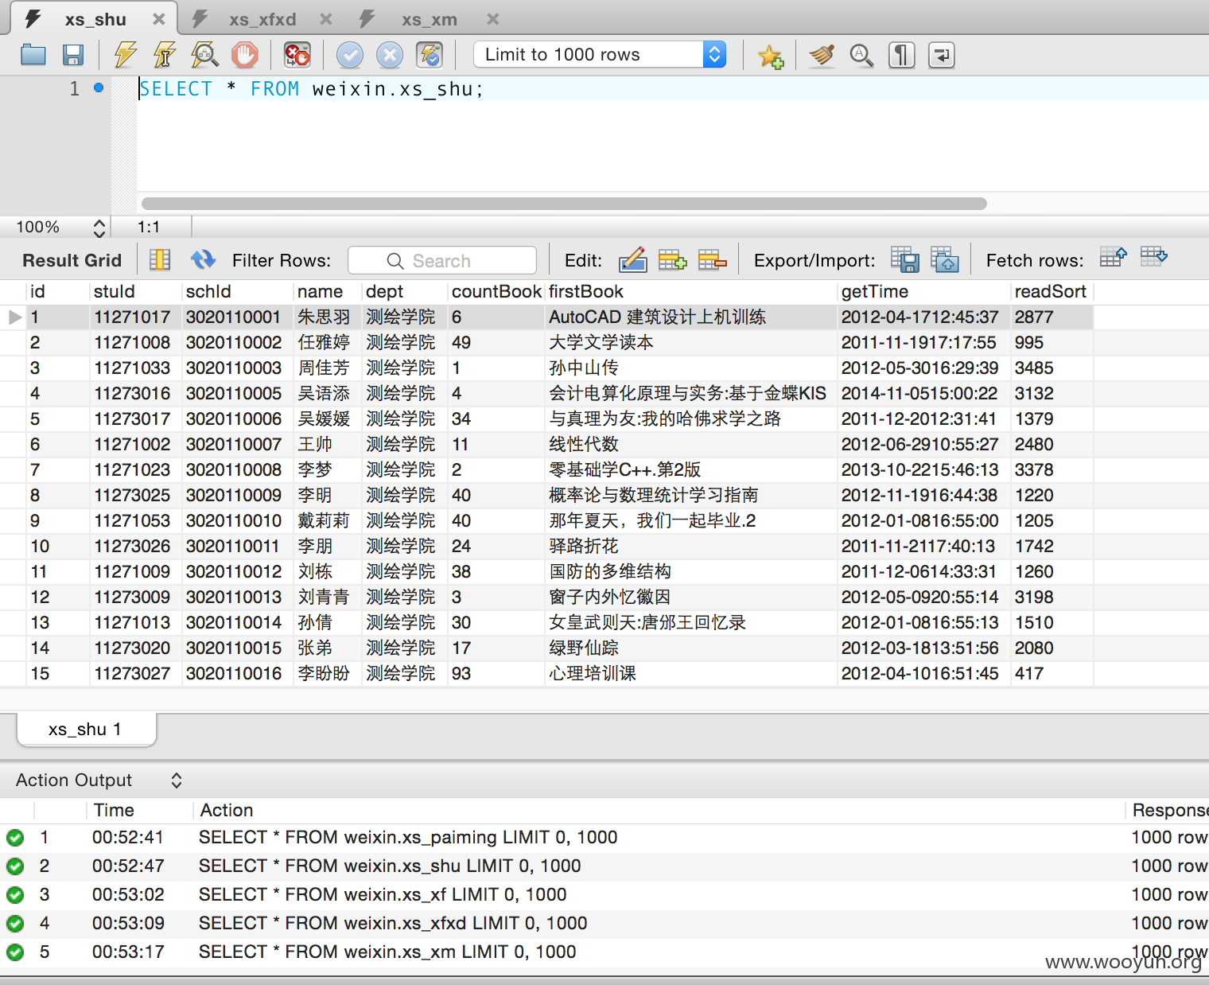Fetch next rows icon
The height and width of the screenshot is (985, 1209).
click(x=1114, y=257)
